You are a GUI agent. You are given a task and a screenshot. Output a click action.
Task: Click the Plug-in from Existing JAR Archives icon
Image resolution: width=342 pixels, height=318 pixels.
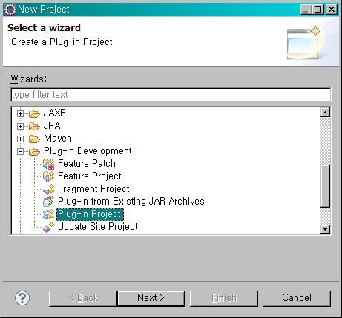48,202
